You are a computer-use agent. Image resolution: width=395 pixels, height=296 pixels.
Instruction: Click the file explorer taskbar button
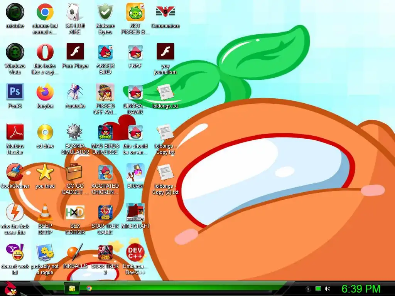[72, 288]
